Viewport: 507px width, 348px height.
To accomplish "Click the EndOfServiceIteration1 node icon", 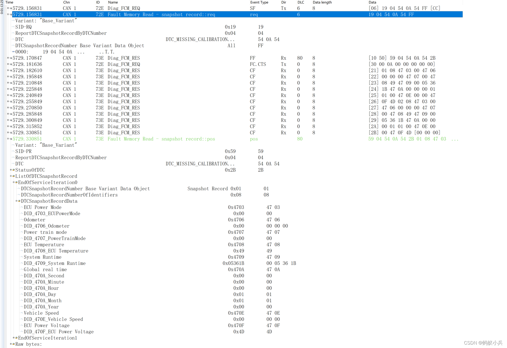I will click(x=16, y=338).
